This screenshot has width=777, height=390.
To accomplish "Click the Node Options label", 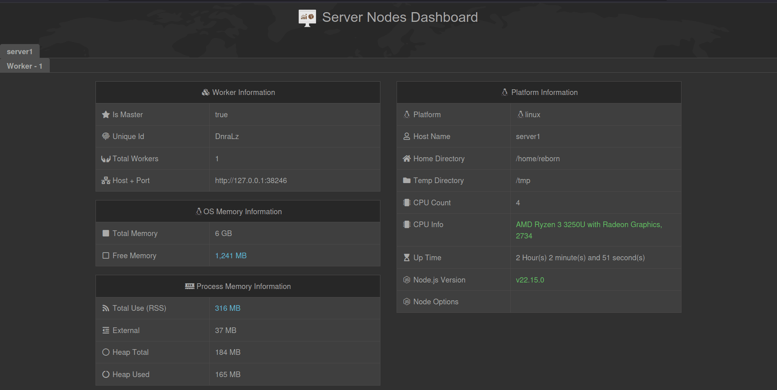I will [436, 302].
